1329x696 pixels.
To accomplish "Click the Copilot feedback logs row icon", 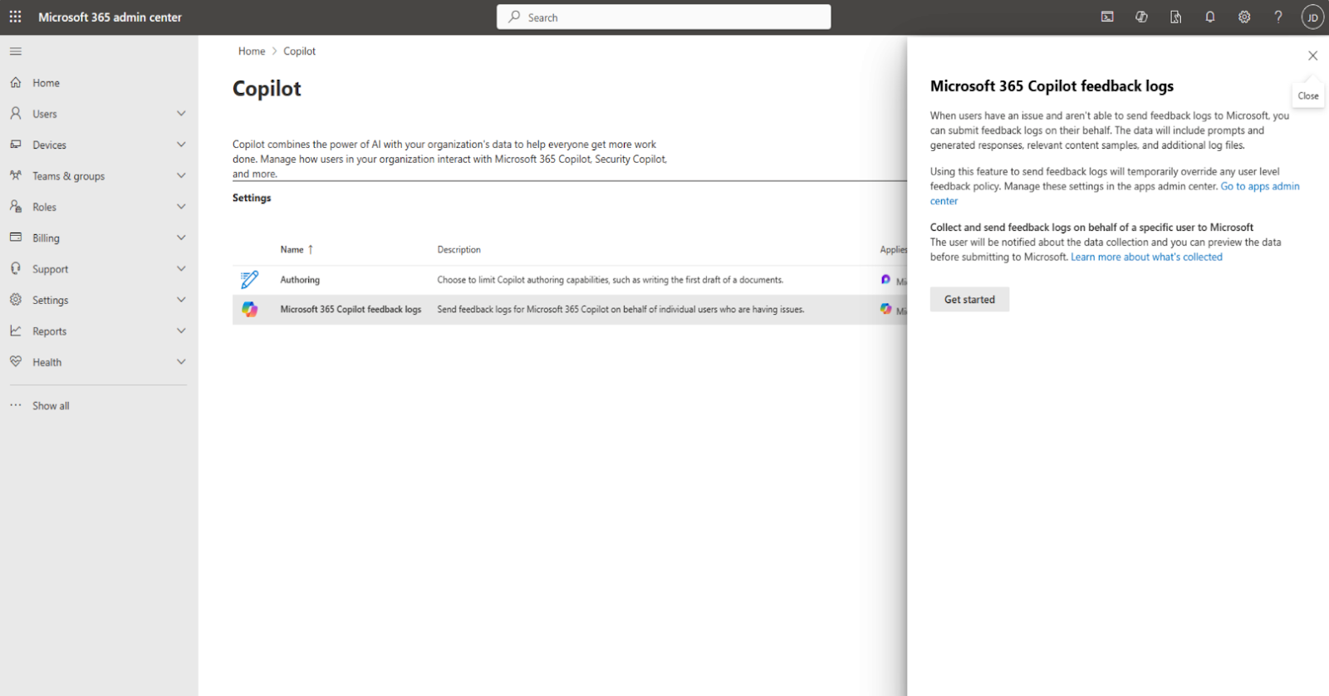I will (x=250, y=310).
